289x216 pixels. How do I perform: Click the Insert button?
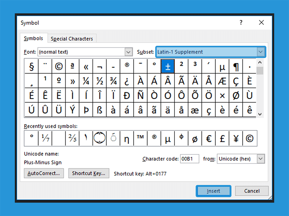click(213, 191)
